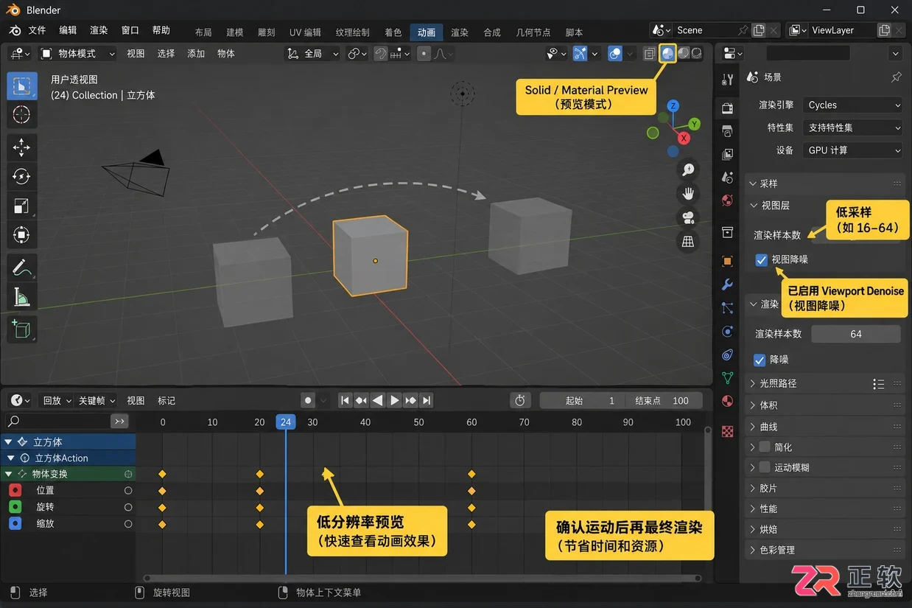Click the timeline channel search field
Viewport: 912px width, 608px height.
[x=57, y=421]
